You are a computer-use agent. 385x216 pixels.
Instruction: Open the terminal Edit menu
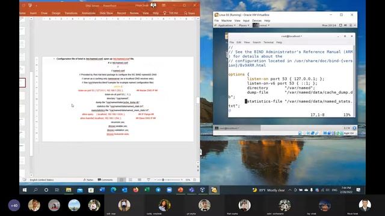239,43
